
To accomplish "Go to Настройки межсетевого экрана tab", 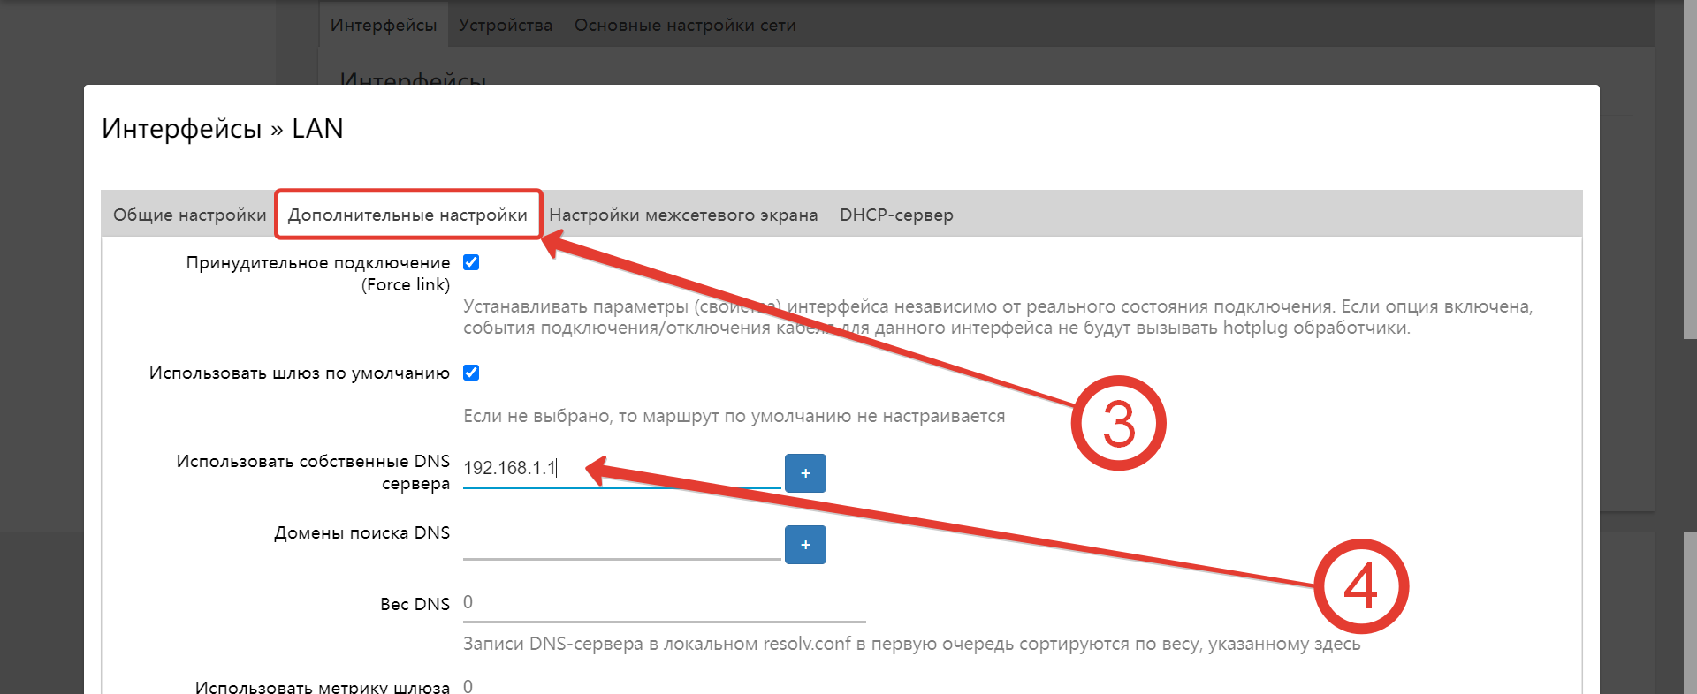I will pyautogui.click(x=683, y=215).
